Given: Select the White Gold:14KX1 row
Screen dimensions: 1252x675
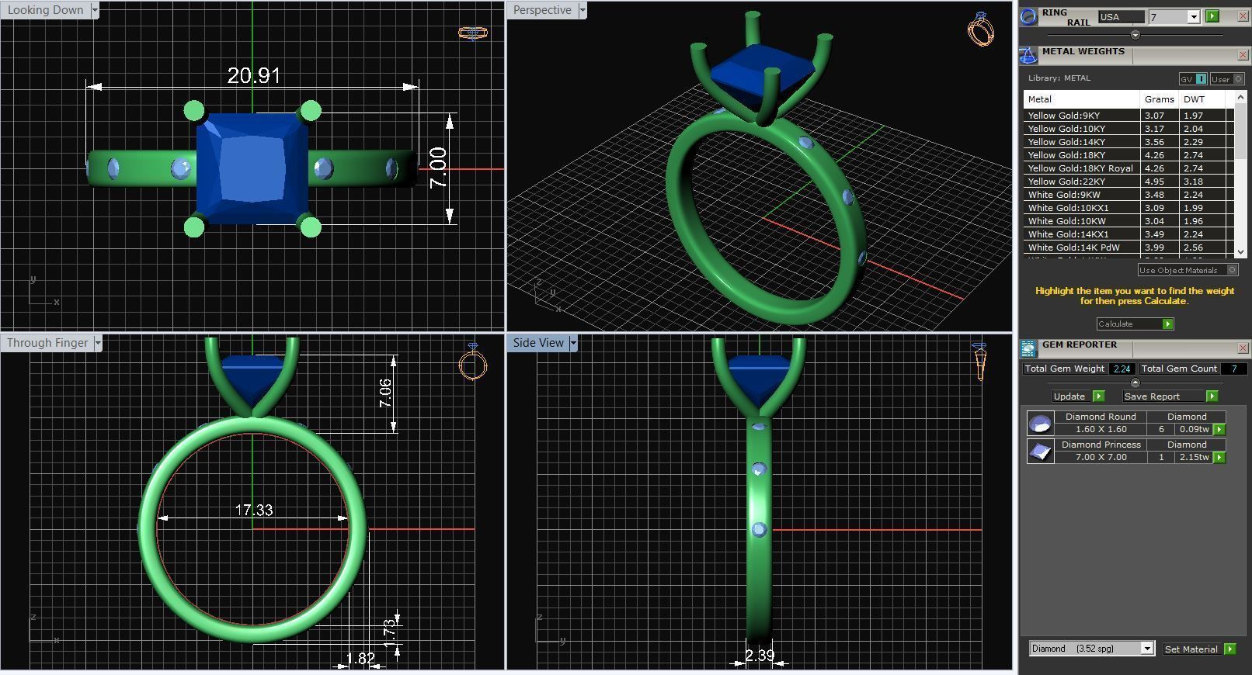Looking at the screenshot, I should [1129, 234].
